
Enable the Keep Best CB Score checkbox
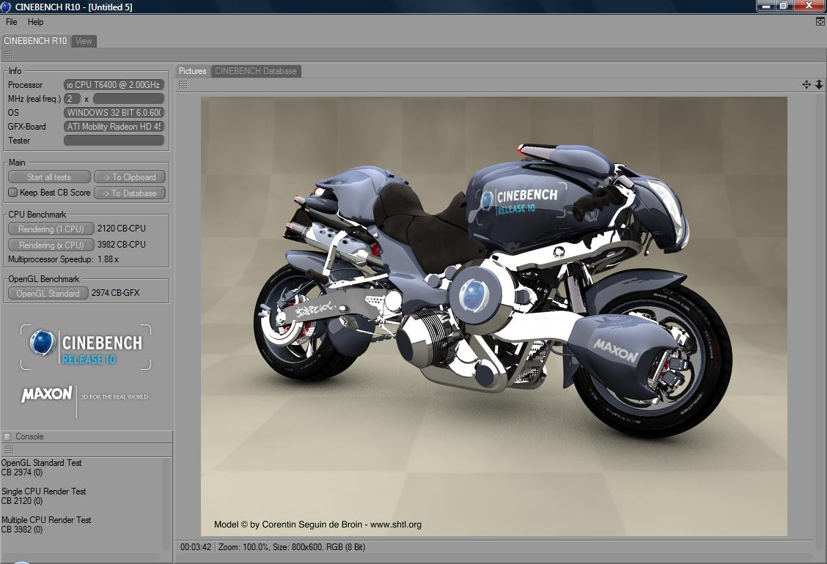pyautogui.click(x=12, y=193)
